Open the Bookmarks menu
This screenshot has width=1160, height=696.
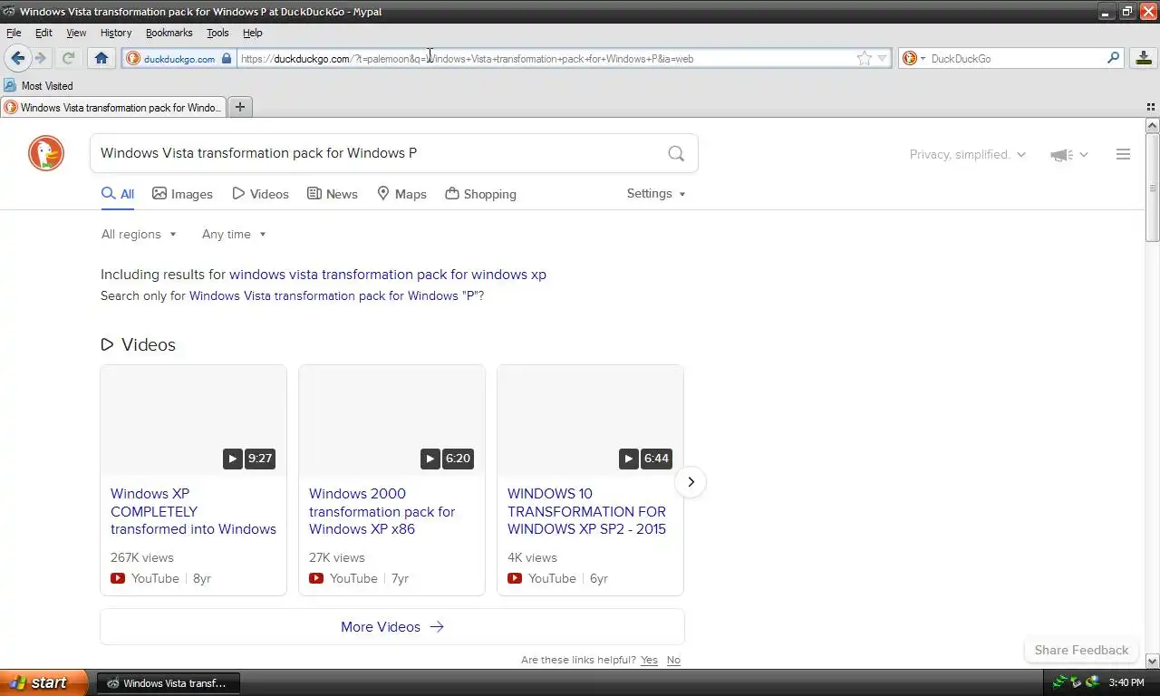tap(169, 33)
